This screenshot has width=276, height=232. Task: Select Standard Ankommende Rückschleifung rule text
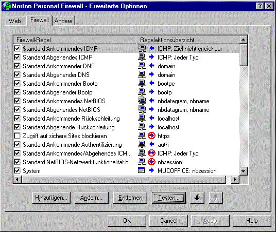click(x=71, y=119)
